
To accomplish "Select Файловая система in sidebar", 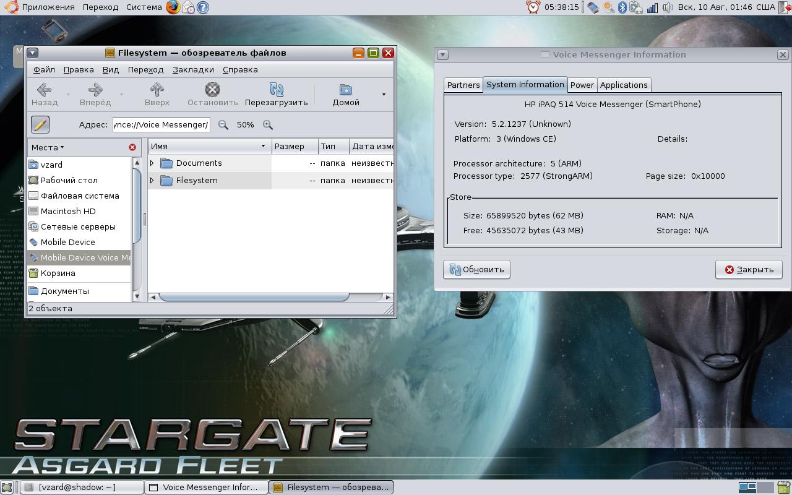I will [x=79, y=196].
